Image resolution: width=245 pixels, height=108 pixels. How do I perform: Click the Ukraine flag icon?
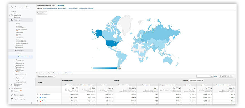[40, 98]
